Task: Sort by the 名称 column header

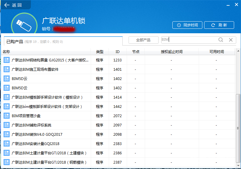Action: (46, 52)
